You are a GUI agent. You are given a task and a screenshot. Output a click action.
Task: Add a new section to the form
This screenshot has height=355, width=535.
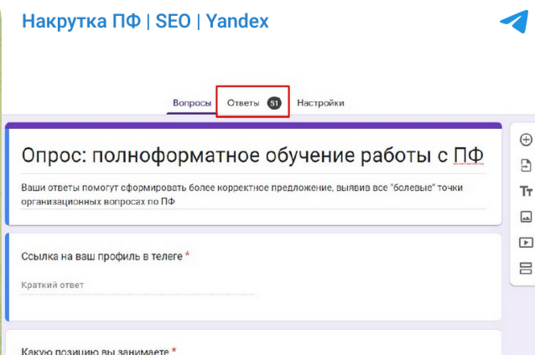(526, 269)
